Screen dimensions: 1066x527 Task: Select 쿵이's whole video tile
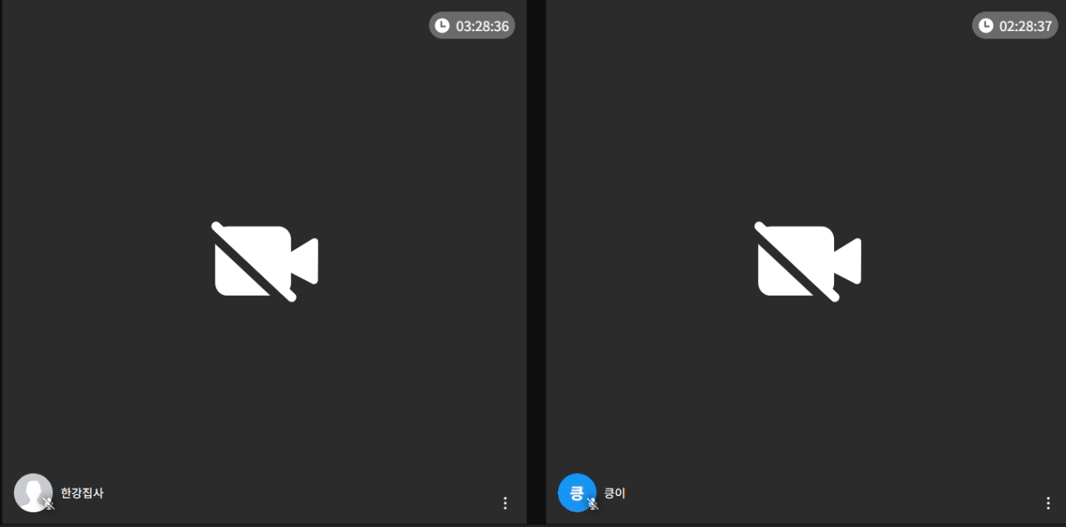806,261
